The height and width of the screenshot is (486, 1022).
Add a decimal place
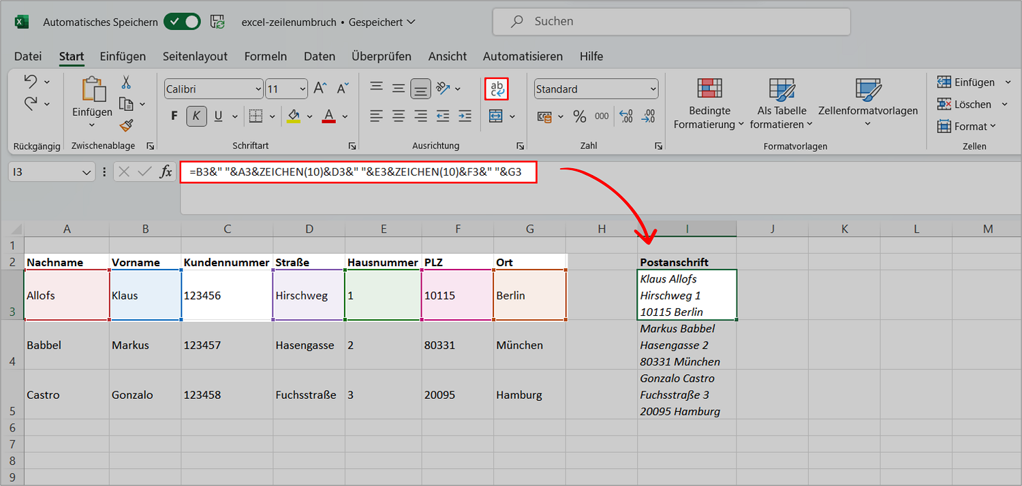[x=627, y=116]
